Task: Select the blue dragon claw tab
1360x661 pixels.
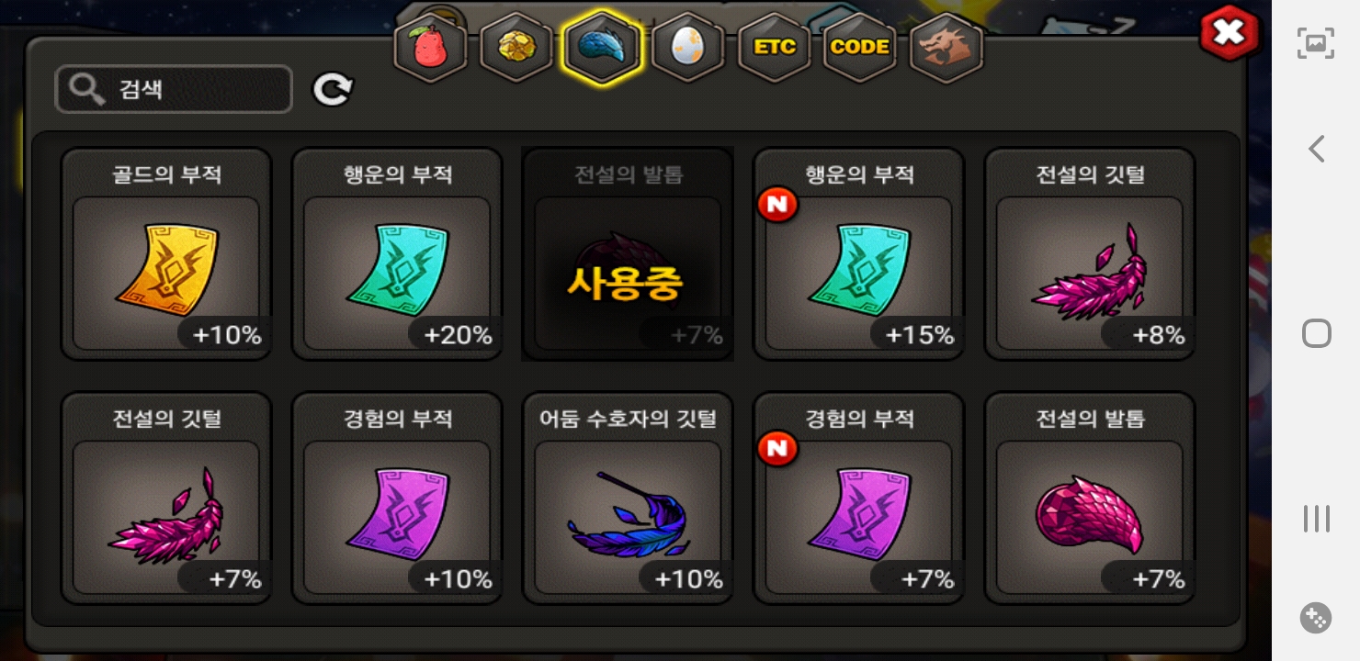Action: tap(602, 48)
